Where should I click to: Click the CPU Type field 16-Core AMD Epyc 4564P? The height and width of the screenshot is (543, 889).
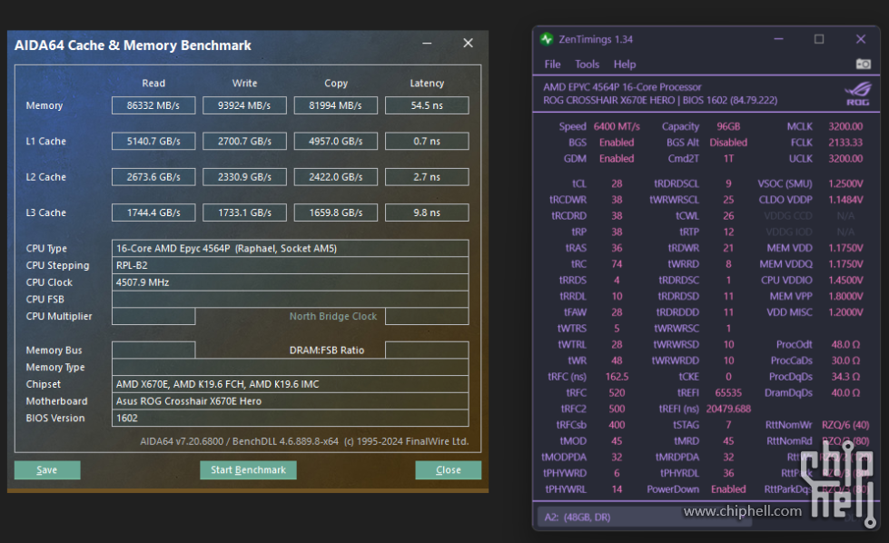291,248
